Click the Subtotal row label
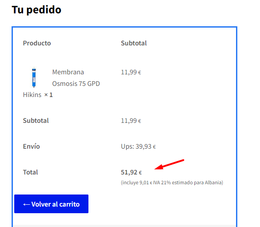The height and width of the screenshot is (227, 260). [x=36, y=121]
